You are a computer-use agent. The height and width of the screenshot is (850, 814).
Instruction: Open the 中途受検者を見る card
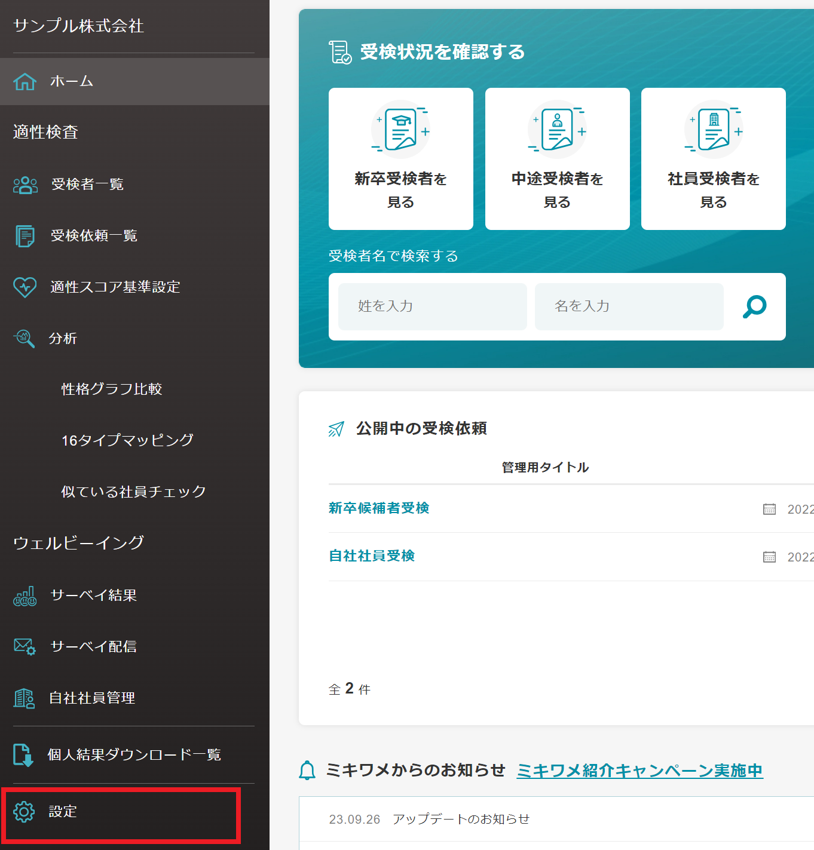click(557, 159)
